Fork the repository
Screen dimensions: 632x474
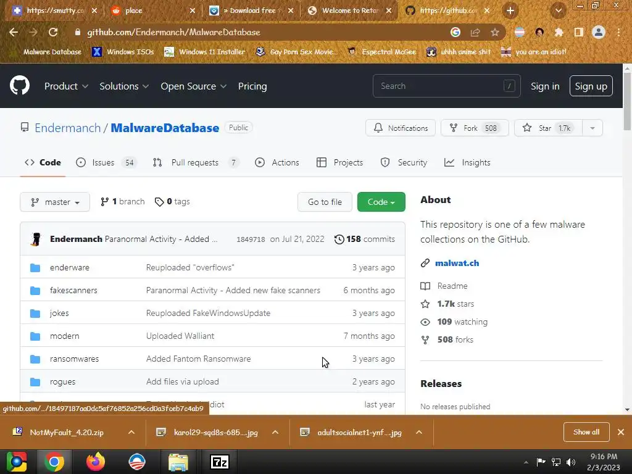(475, 128)
